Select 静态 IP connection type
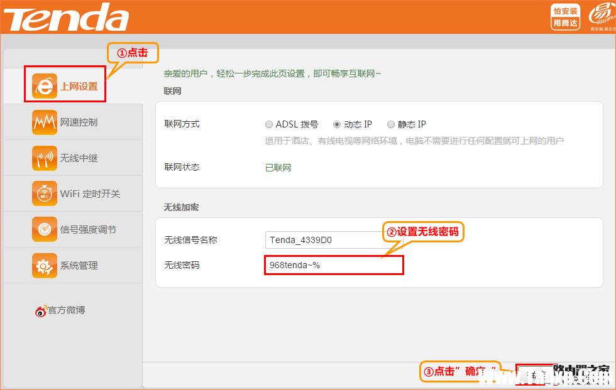Viewport: 616px width, 390px height. tap(390, 124)
